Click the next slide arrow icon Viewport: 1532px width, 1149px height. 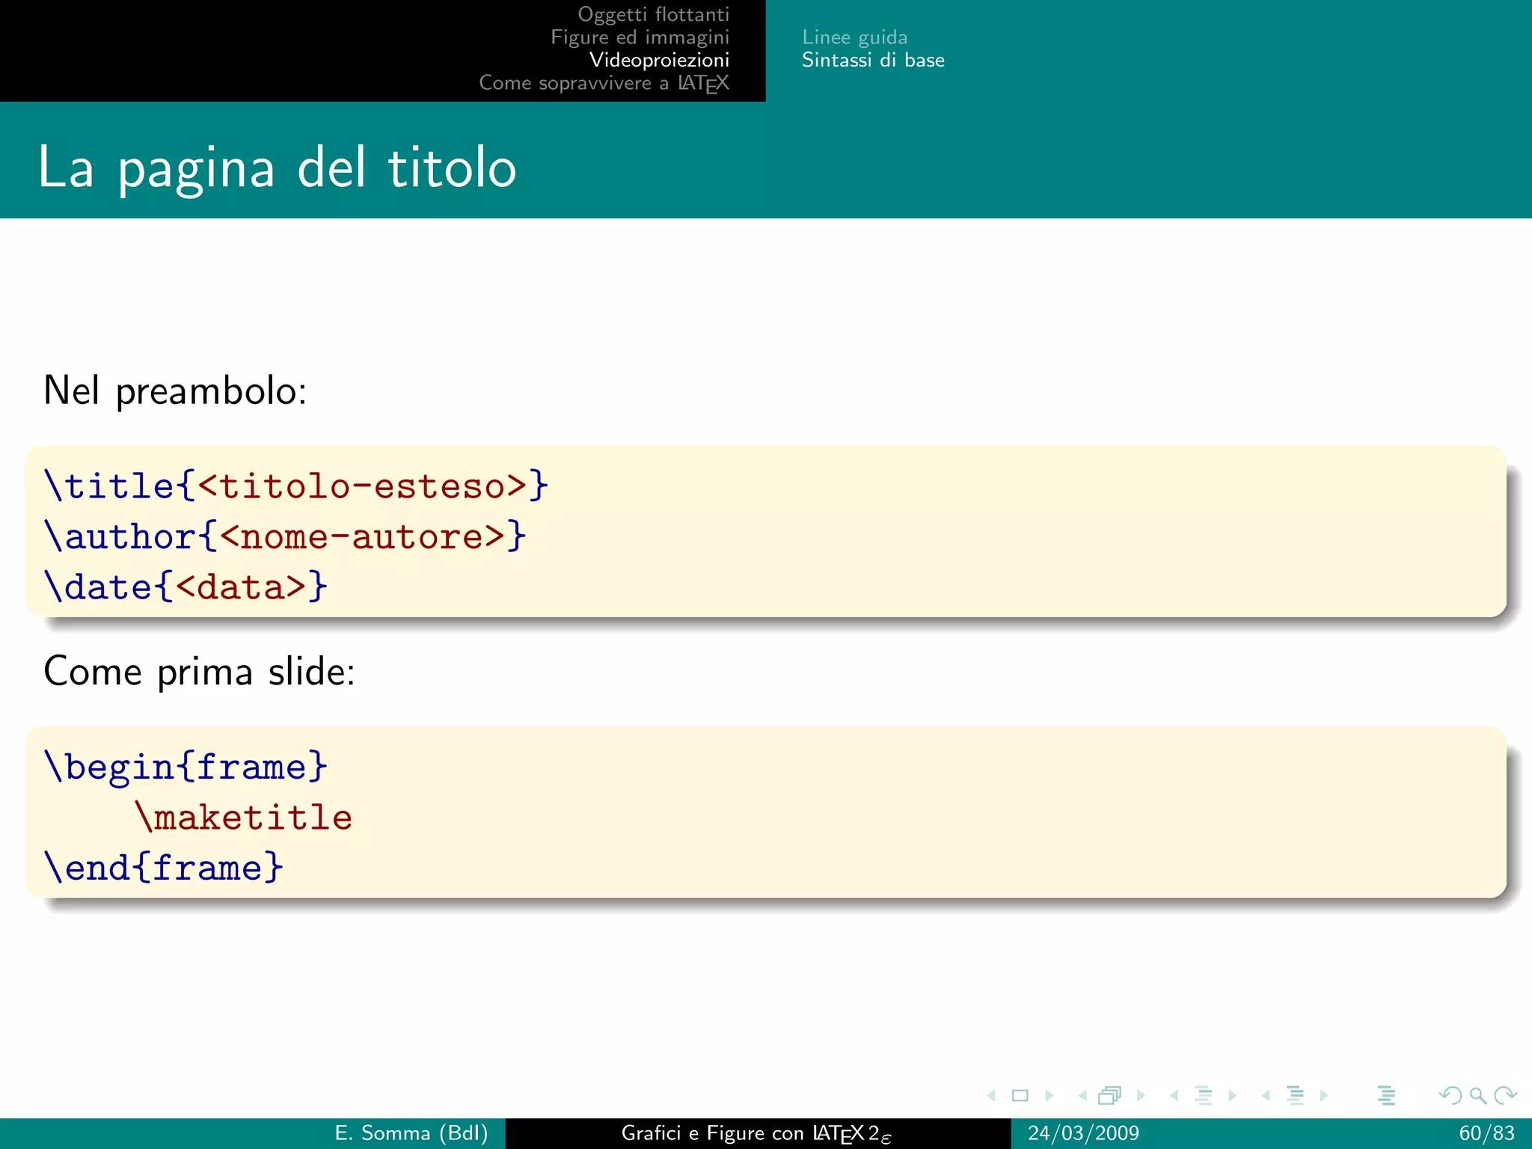pos(1049,1096)
